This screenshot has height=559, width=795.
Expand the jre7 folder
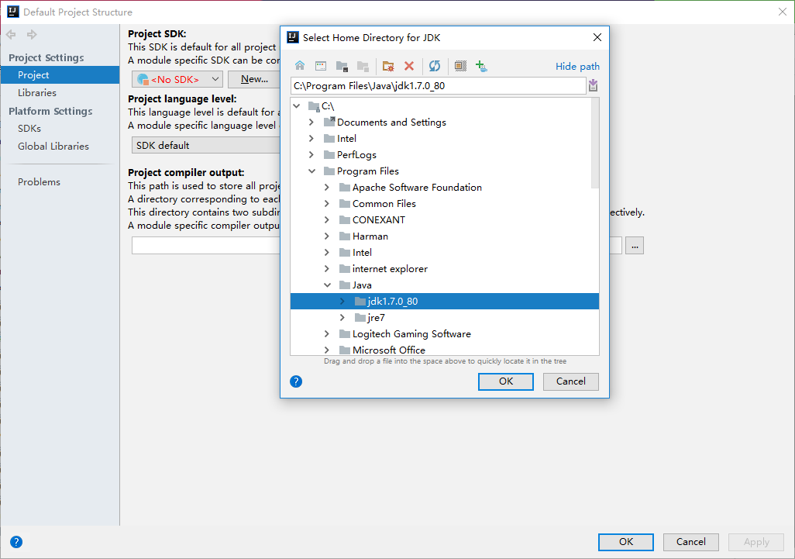coord(342,317)
